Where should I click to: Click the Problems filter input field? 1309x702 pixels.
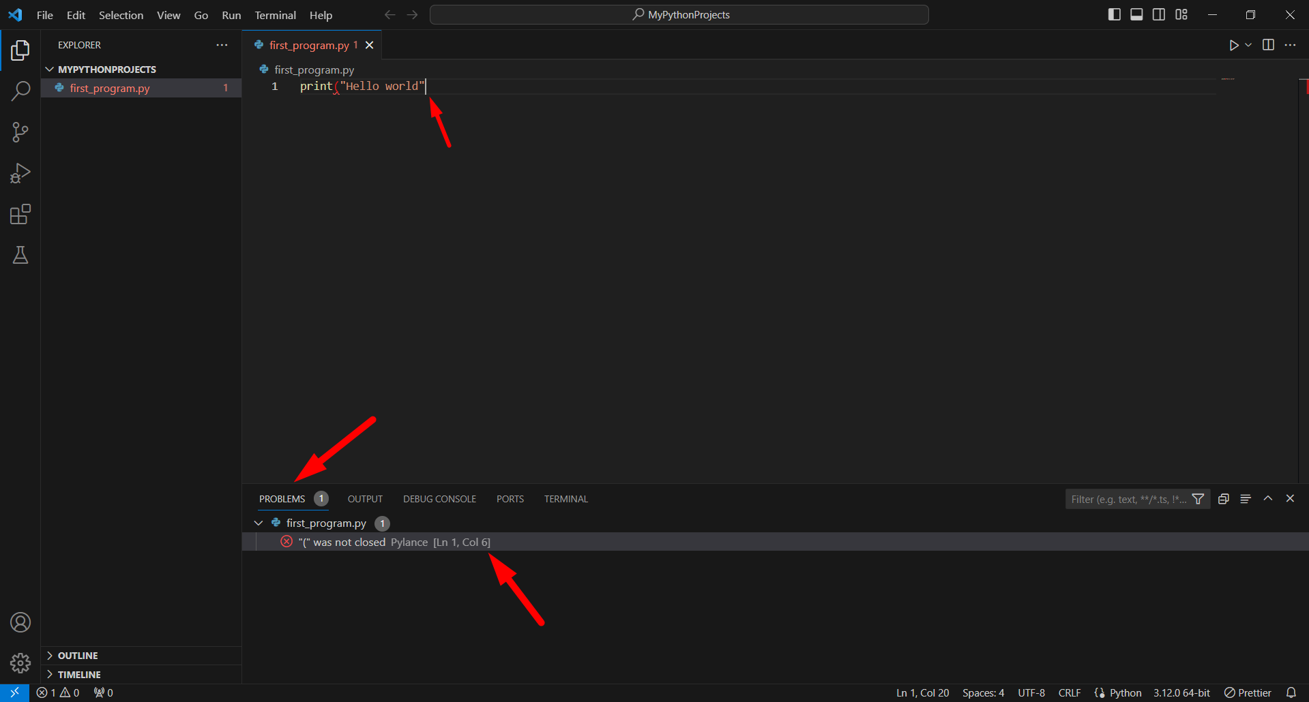(x=1129, y=498)
